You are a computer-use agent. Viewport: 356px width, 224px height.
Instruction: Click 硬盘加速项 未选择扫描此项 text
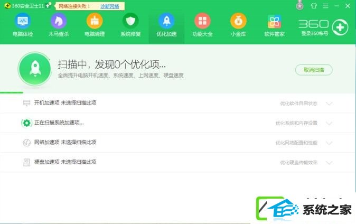click(x=65, y=162)
